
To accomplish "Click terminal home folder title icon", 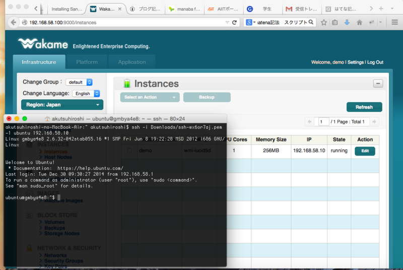I will click(47, 119).
